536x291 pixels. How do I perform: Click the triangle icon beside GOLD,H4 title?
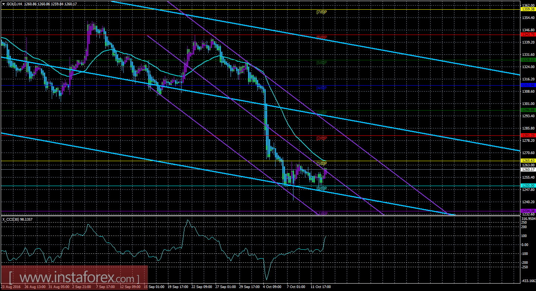click(3, 4)
